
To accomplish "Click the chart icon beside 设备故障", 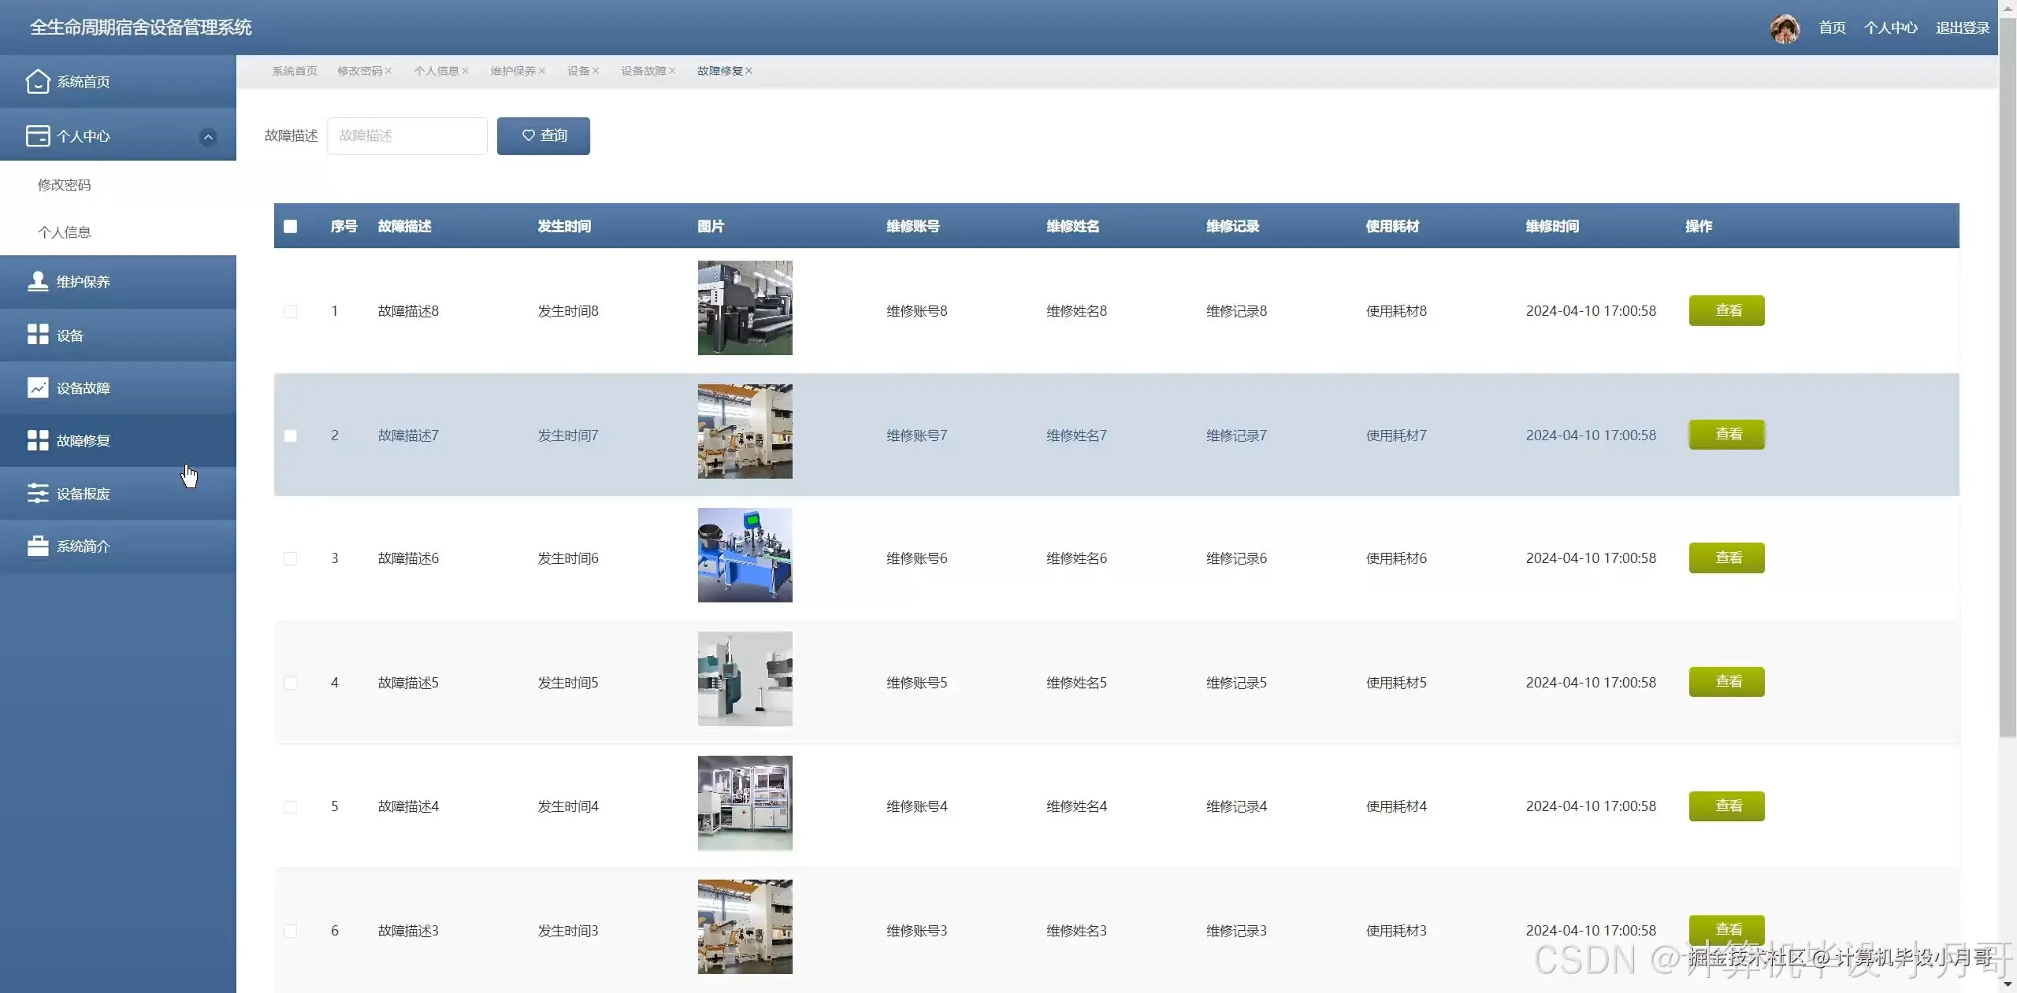I will (37, 387).
